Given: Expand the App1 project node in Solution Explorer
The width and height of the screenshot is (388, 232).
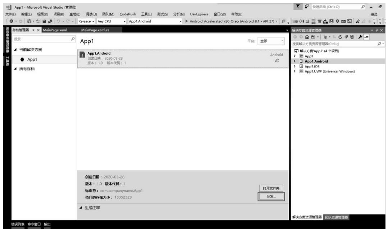Looking at the screenshot, I should pos(295,56).
